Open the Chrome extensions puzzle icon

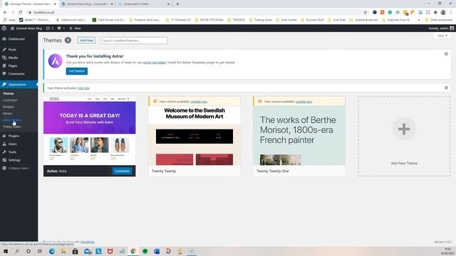[435, 12]
